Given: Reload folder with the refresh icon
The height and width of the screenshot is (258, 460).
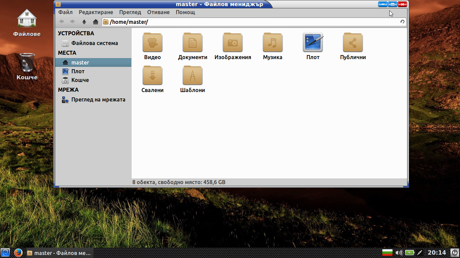Looking at the screenshot, I should click(x=402, y=22).
